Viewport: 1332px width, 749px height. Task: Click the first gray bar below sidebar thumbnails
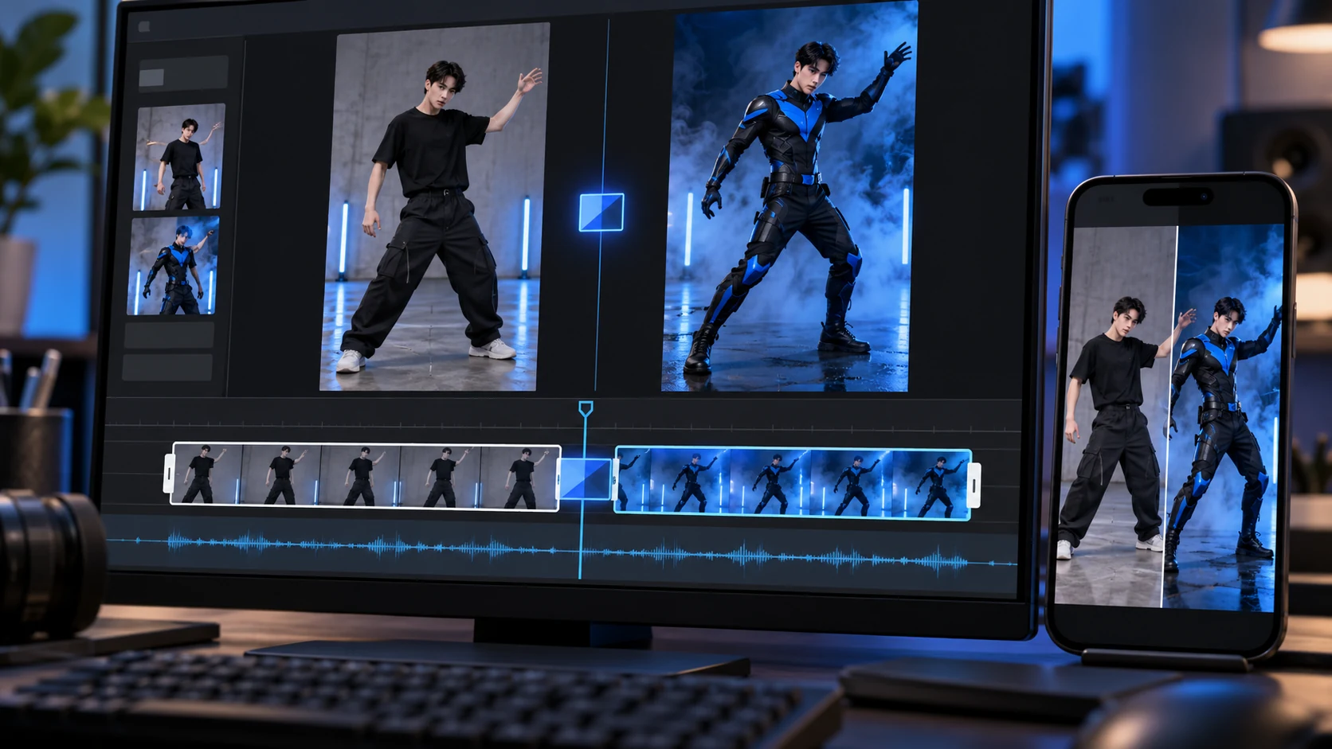pos(169,335)
